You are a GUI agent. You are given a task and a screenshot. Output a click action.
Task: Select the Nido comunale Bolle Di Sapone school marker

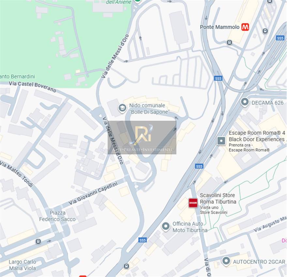click(122, 108)
